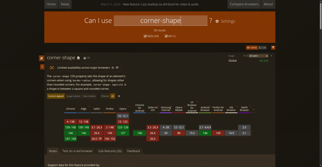Click Samsung Internet 29 cell
The image size is (322, 167).
pos(166,133)
